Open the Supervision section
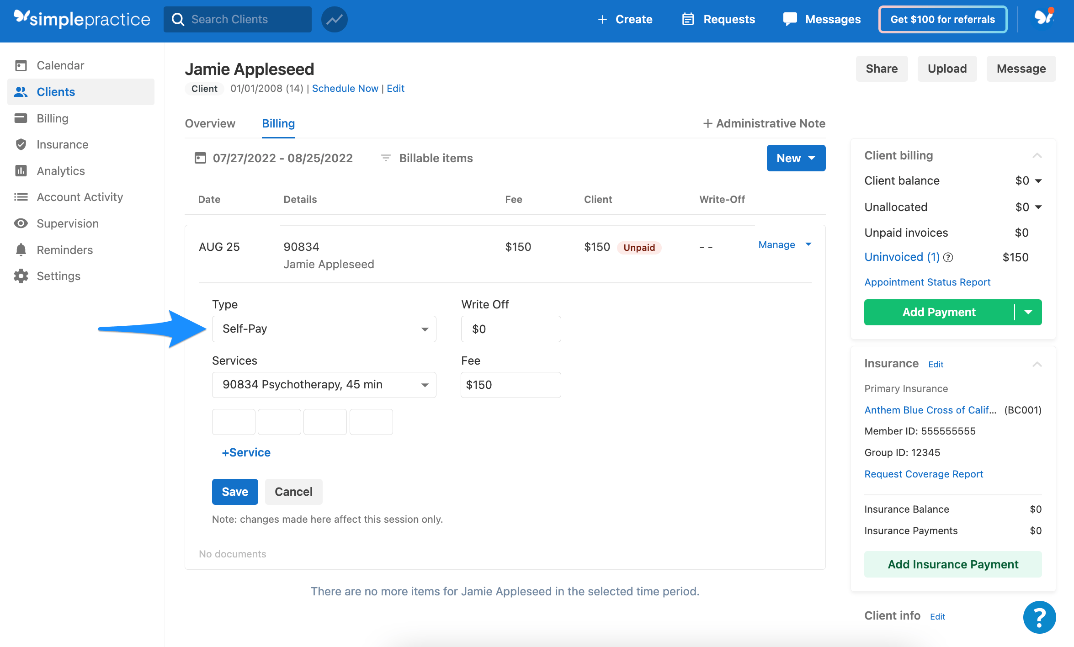This screenshot has height=647, width=1074. [x=67, y=223]
